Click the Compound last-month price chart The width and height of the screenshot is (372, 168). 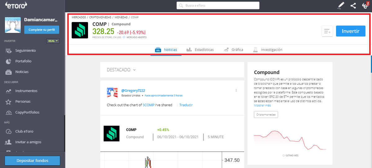click(290, 140)
